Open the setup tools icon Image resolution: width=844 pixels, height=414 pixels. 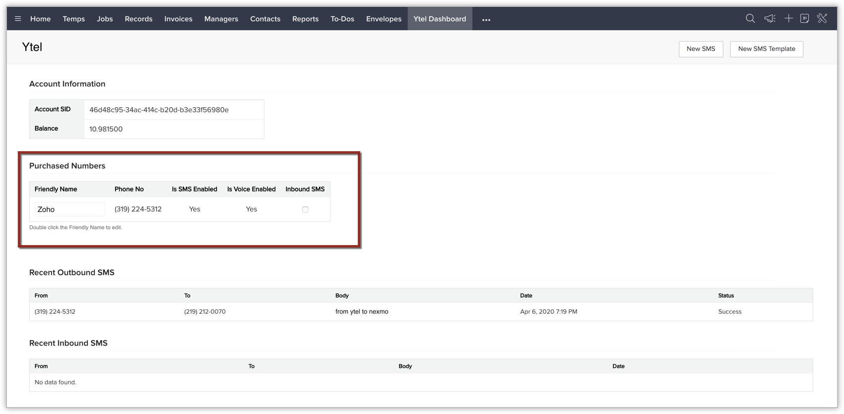[822, 18]
